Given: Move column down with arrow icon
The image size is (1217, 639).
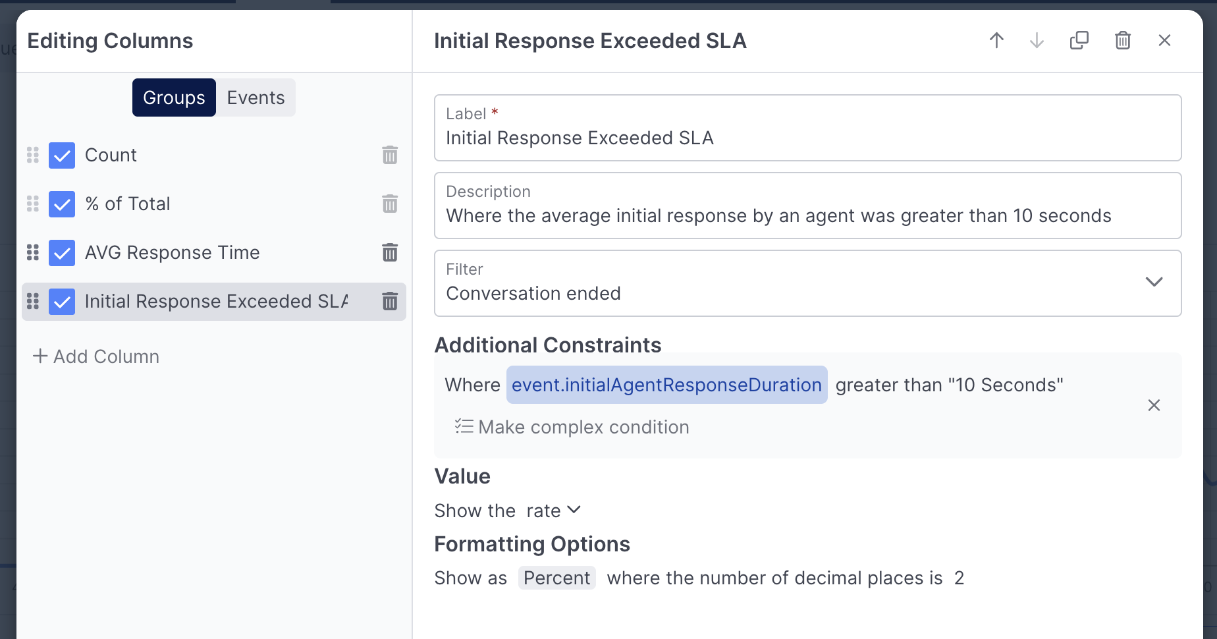Looking at the screenshot, I should coord(1037,41).
